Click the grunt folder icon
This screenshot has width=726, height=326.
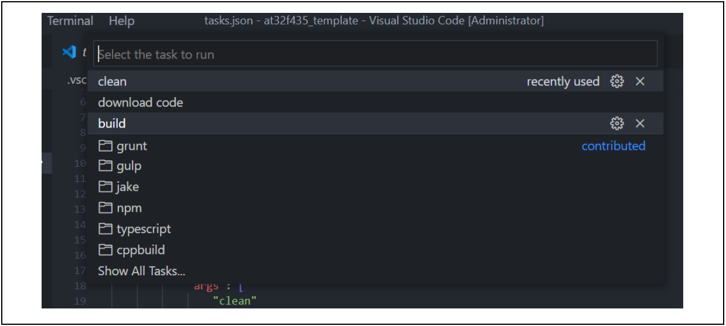coord(105,146)
